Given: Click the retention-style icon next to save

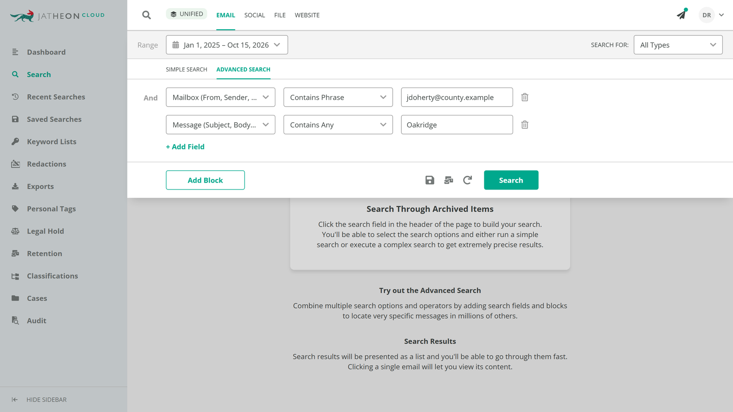Looking at the screenshot, I should [x=449, y=180].
